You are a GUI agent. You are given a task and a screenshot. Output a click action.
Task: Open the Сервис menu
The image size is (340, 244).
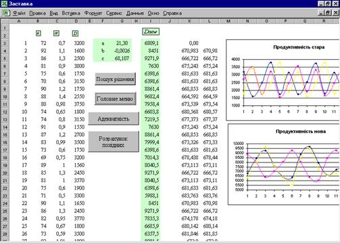[114, 13]
